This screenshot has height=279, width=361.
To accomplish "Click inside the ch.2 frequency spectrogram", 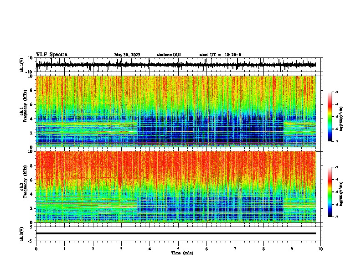I will 176,187.
